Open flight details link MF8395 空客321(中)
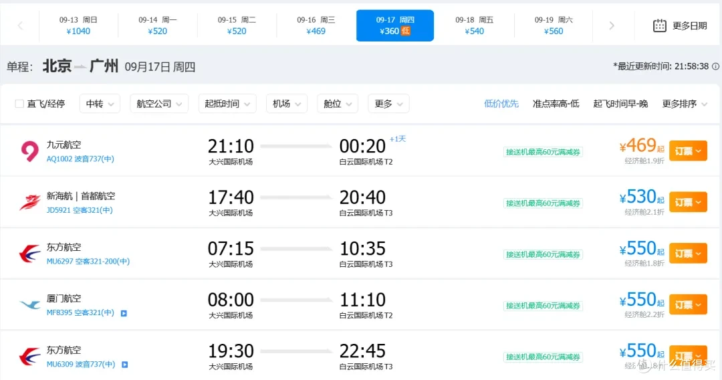 (80, 312)
